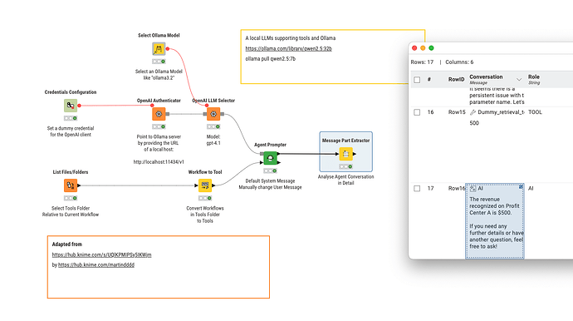This screenshot has height=321, width=573.
Task: Open the martindddd KNIME hub profile link
Action: click(96, 264)
